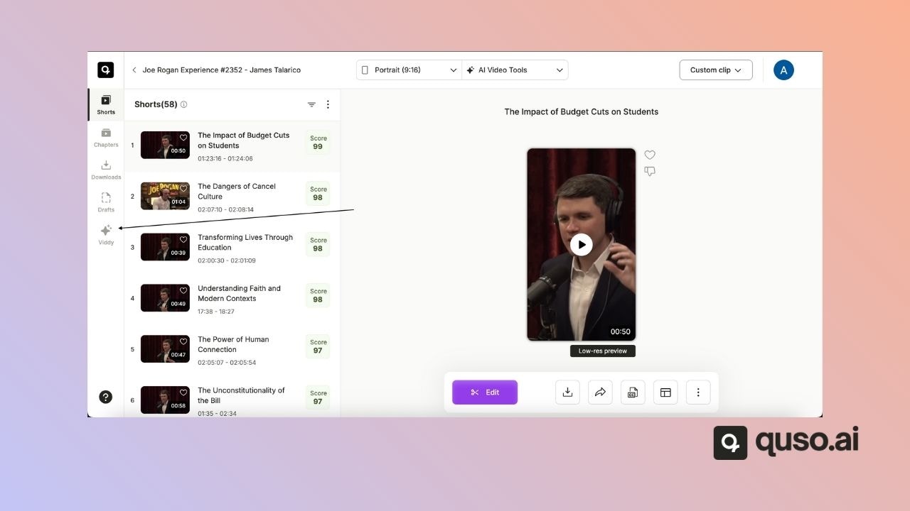910x511 pixels.
Task: Click timestamp 02:05:07 - 02:05:54
Action: 227,363
